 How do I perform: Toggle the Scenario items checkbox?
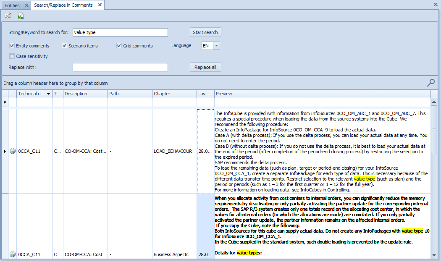click(65, 46)
